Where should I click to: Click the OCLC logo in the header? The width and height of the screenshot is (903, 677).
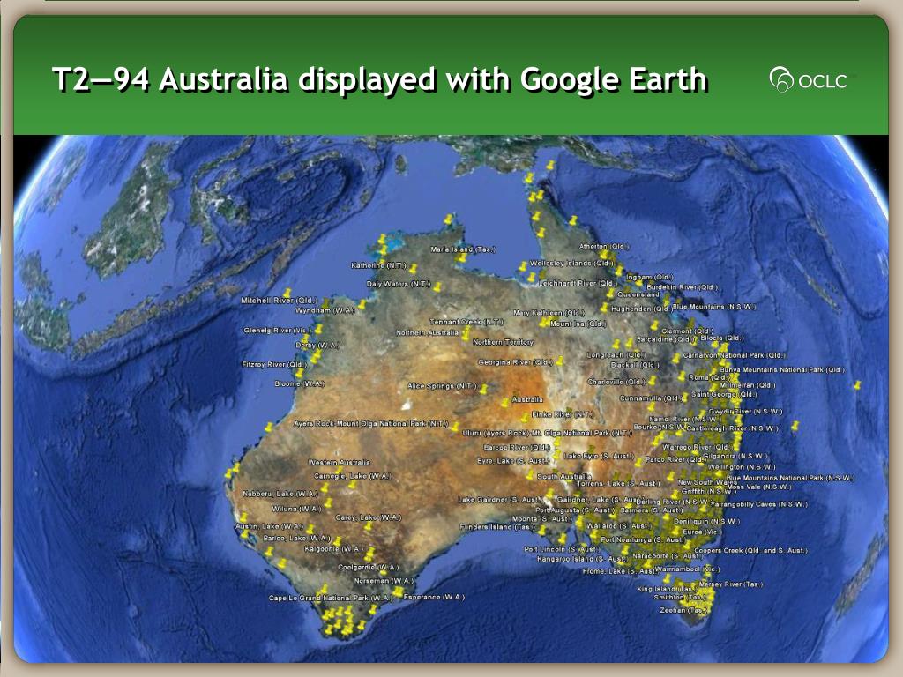pyautogui.click(x=809, y=80)
